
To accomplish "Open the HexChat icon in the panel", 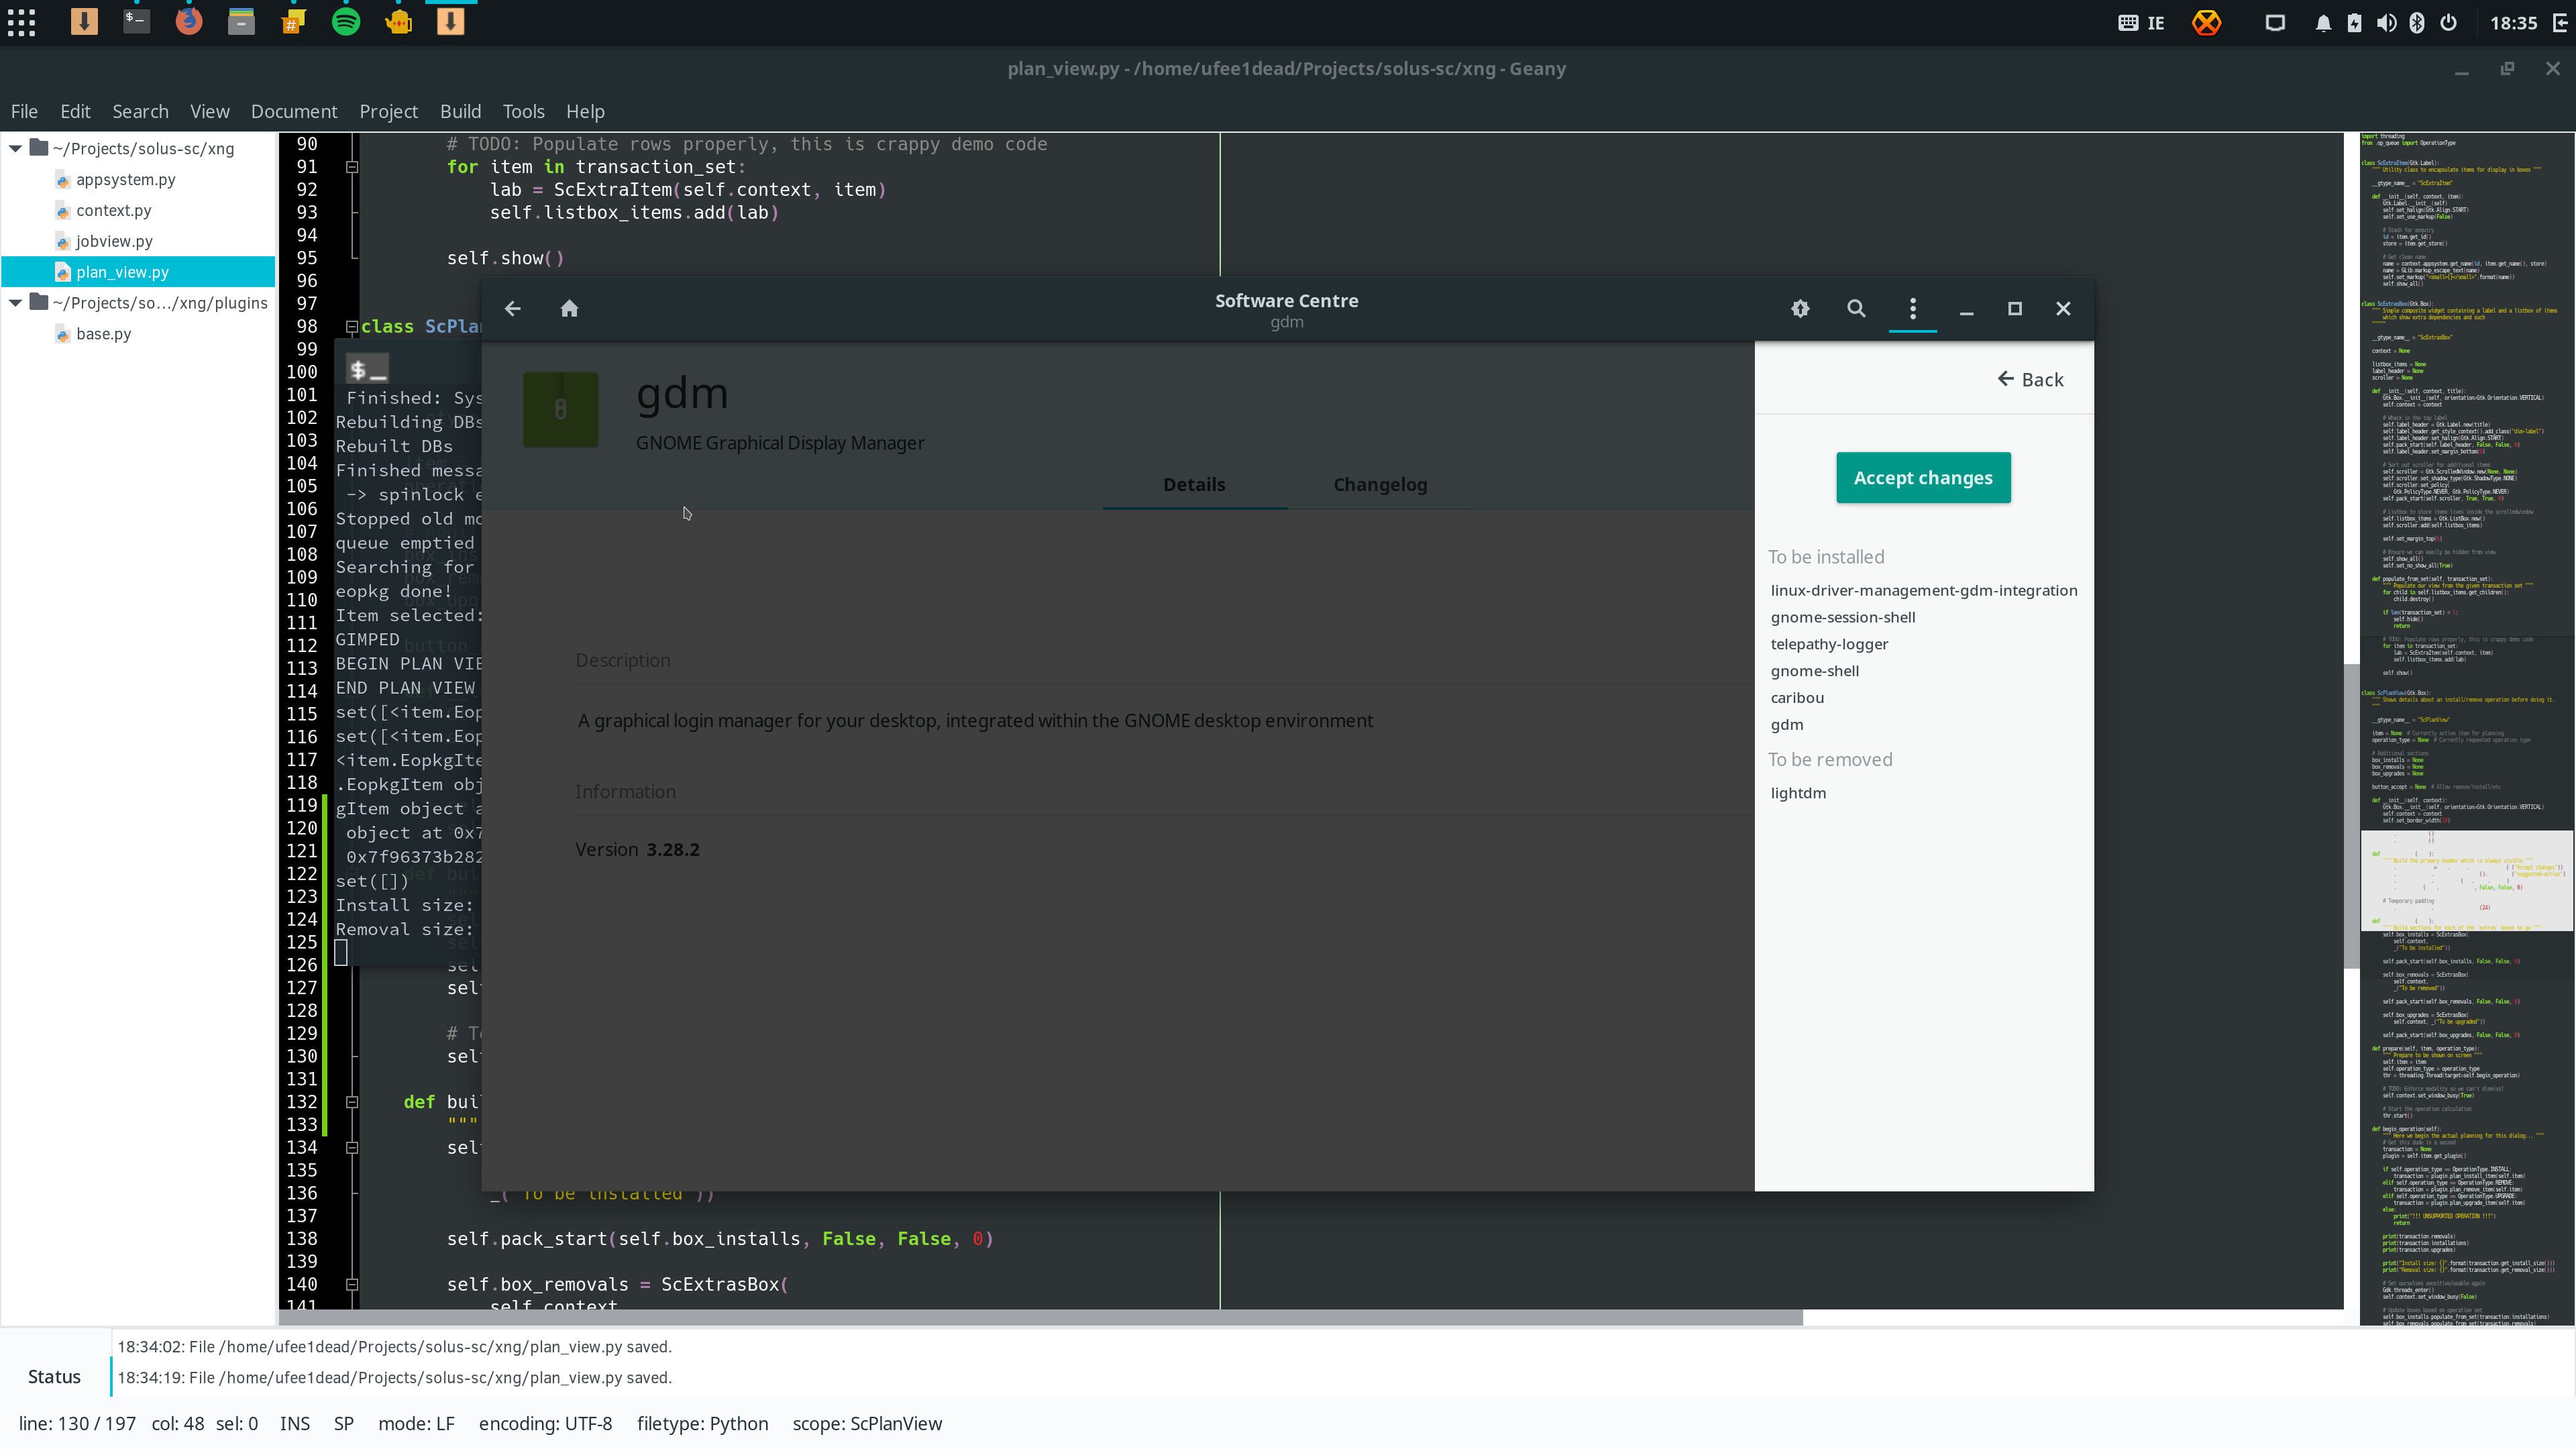I will pyautogui.click(x=293, y=21).
